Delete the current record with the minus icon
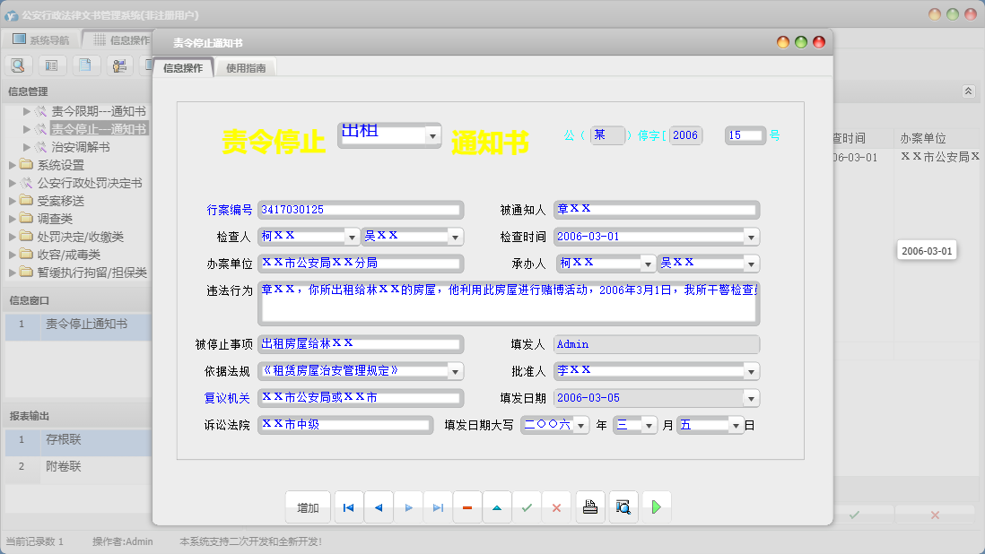 pos(466,506)
